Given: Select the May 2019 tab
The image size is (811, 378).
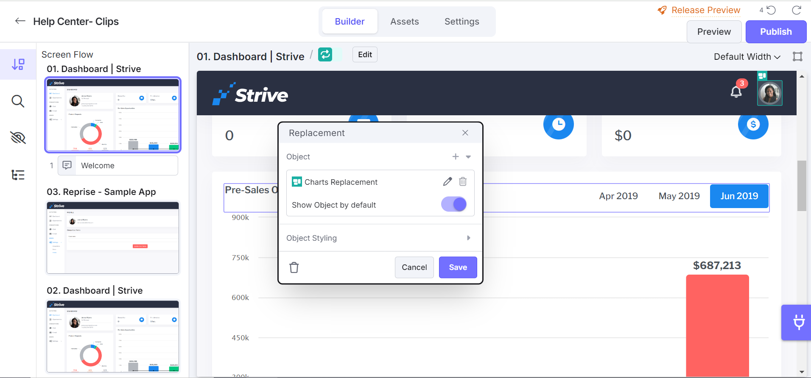Looking at the screenshot, I should click(679, 196).
